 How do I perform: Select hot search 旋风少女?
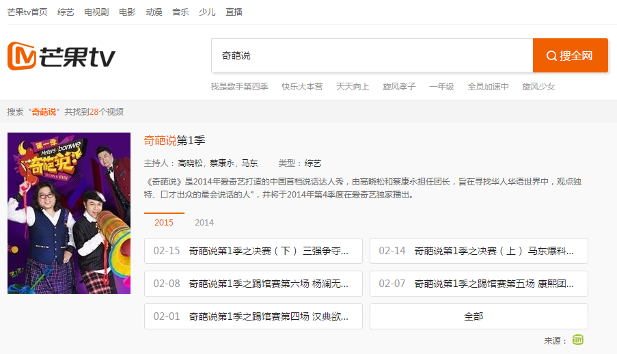coord(538,87)
